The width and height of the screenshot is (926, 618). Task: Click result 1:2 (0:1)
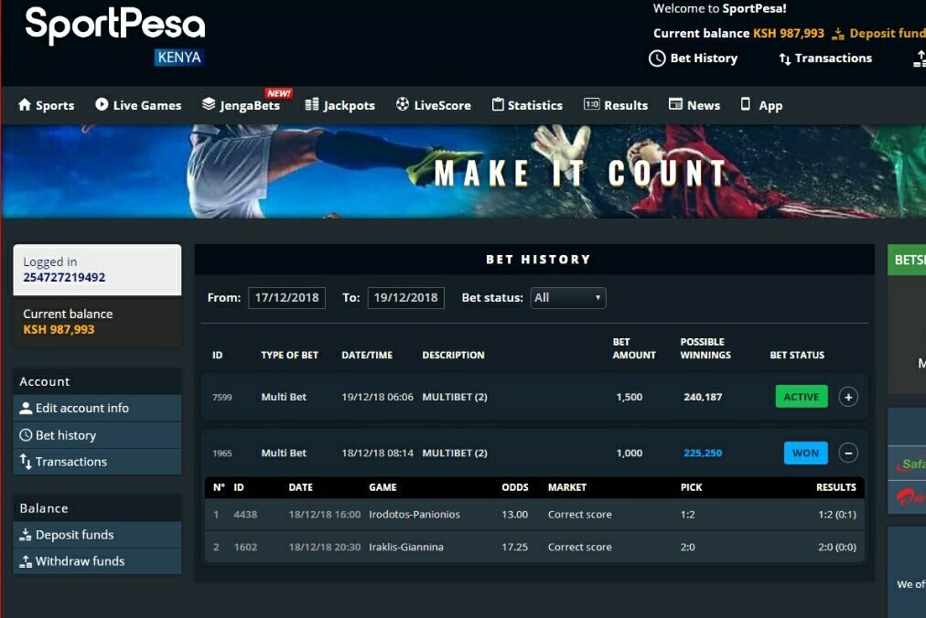point(837,514)
